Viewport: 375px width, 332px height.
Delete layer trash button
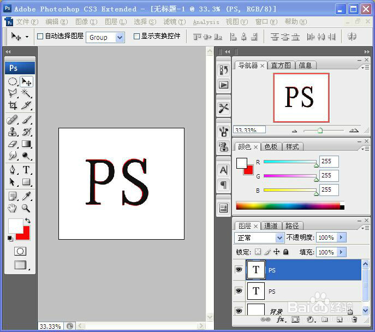pyautogui.click(x=354, y=319)
